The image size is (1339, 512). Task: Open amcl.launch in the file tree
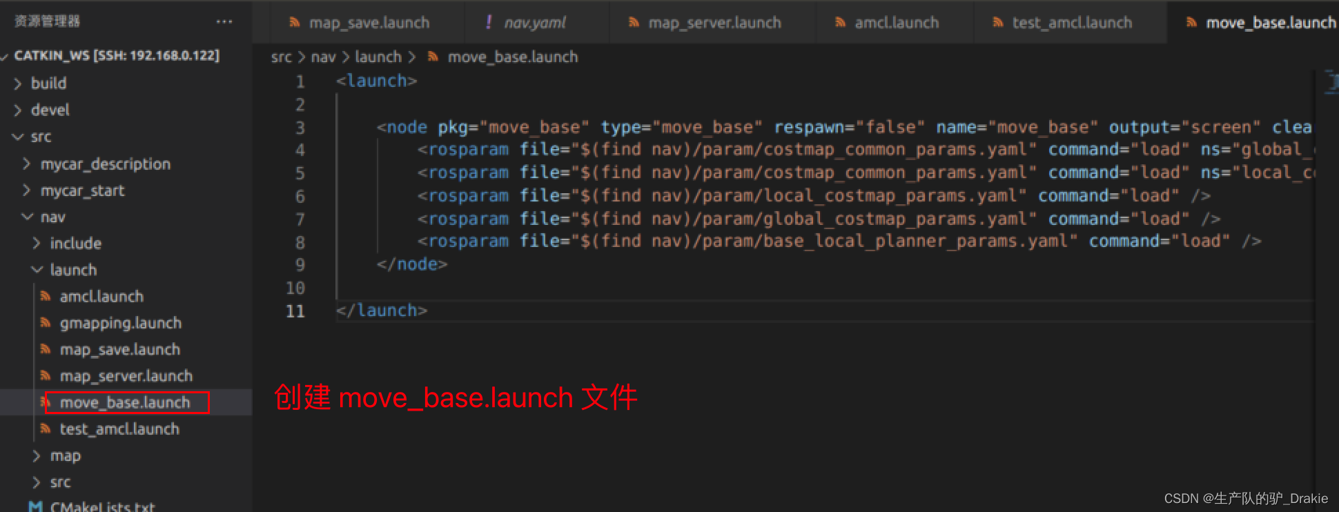[x=101, y=296]
